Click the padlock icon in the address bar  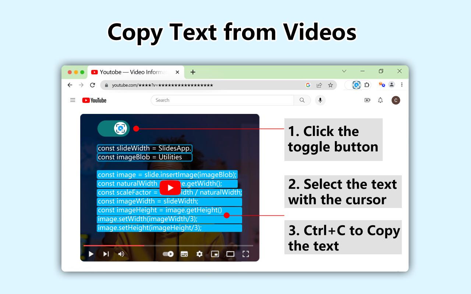(x=107, y=85)
